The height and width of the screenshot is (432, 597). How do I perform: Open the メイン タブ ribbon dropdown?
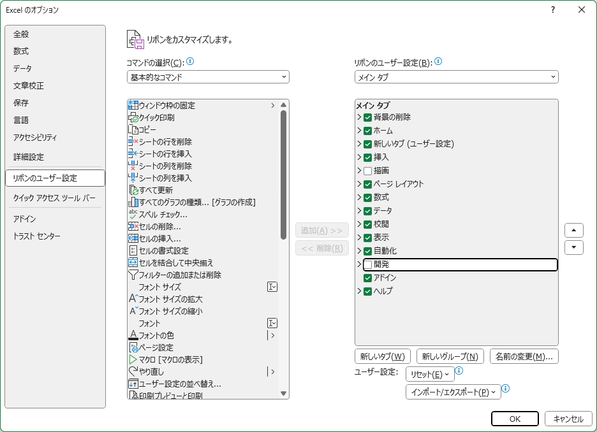(x=456, y=77)
